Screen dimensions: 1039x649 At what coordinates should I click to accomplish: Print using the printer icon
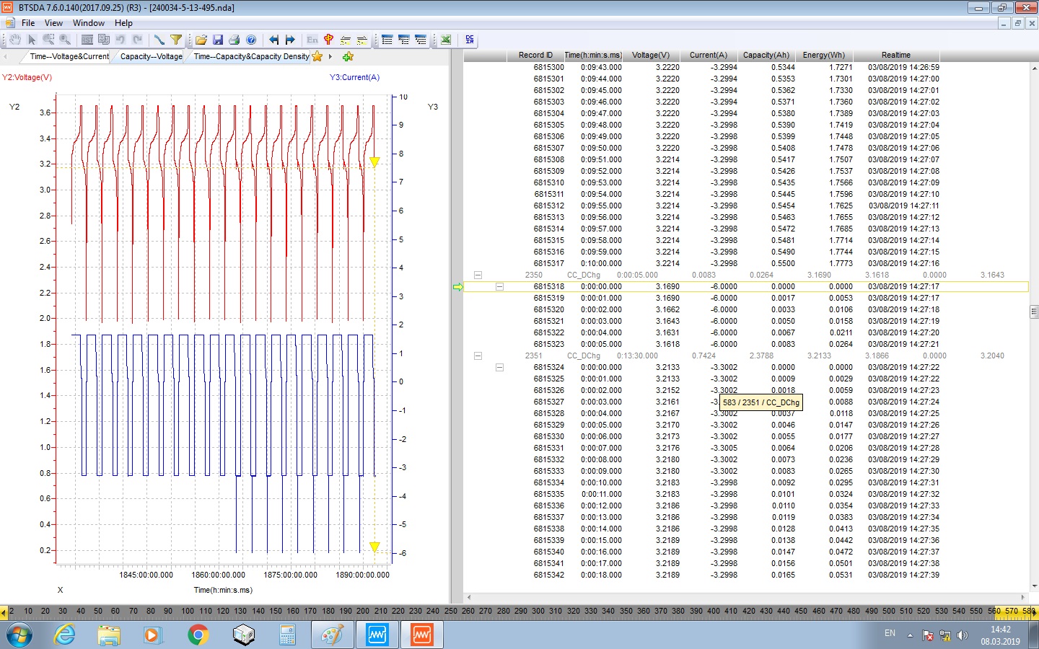click(x=234, y=40)
